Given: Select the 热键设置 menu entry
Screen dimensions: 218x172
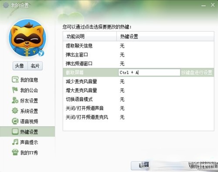Looking at the screenshot, I should click(x=27, y=131).
